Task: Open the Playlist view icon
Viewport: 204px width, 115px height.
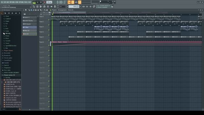Action: click(34, 6)
